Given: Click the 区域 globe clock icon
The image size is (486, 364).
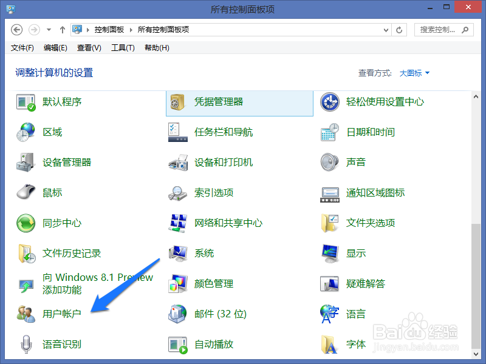Looking at the screenshot, I should point(26,132).
